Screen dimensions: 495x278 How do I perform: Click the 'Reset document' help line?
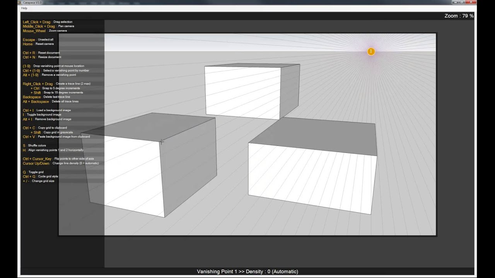(49, 53)
